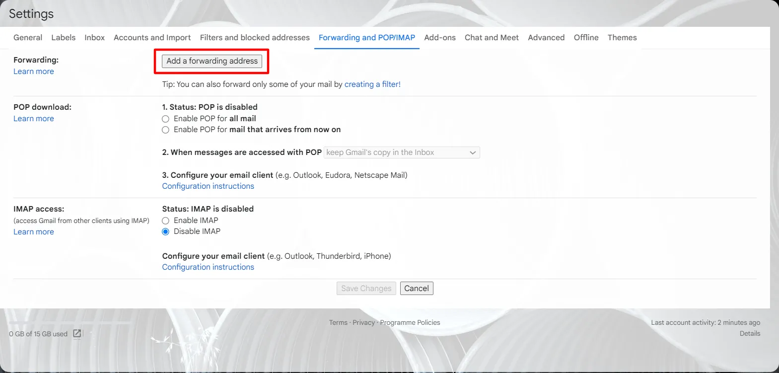Click the Settings page heading

pos(31,14)
